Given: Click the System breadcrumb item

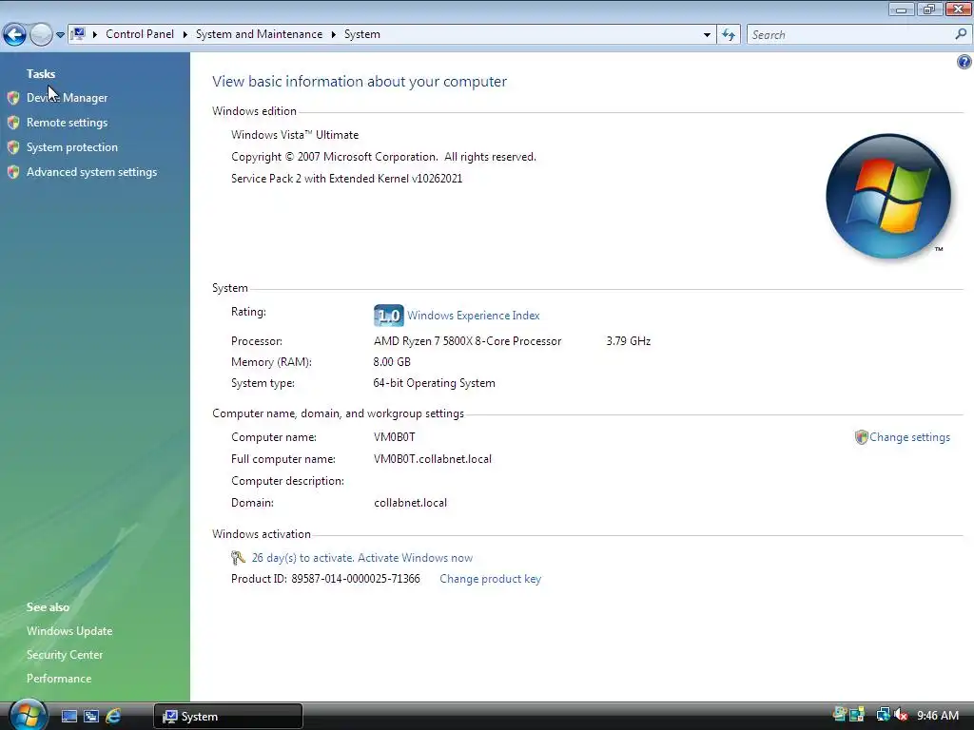Looking at the screenshot, I should point(362,34).
